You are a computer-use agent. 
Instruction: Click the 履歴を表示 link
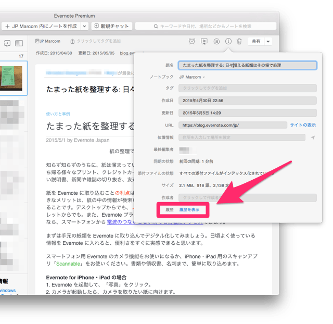tap(189, 209)
